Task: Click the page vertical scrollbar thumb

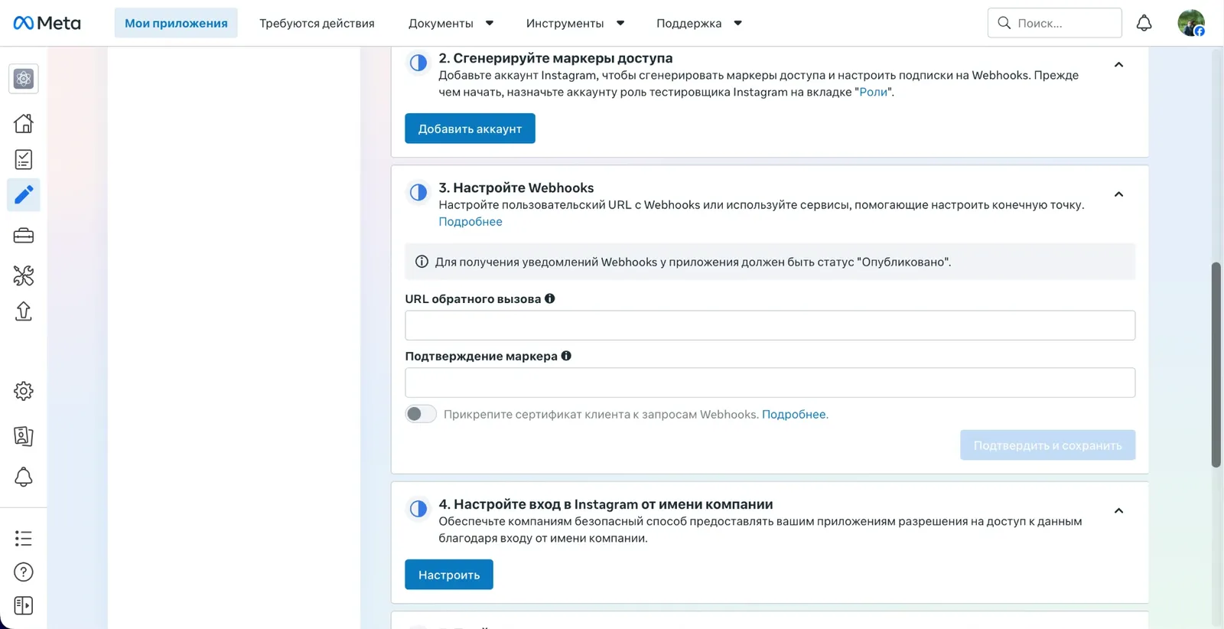Action: coord(1216,364)
